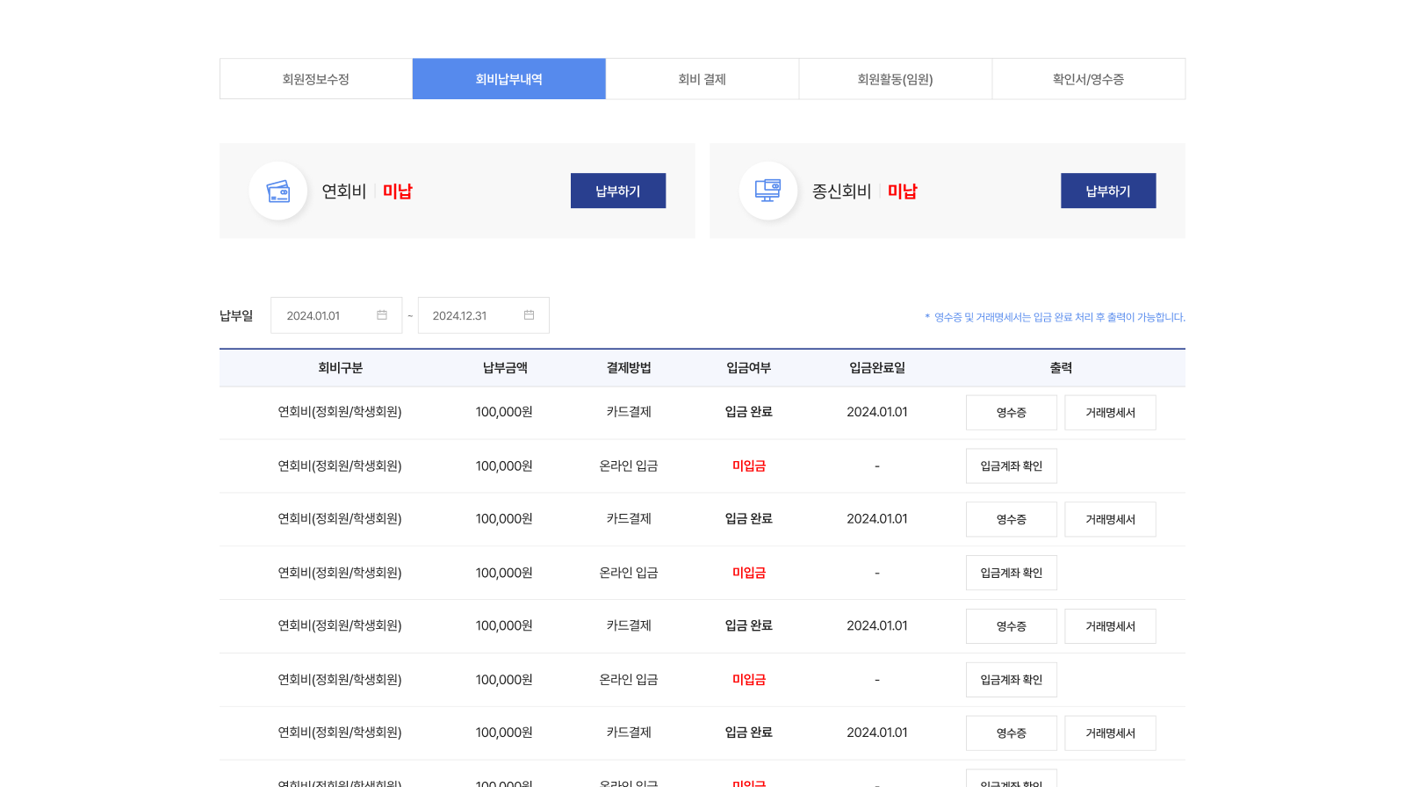Viewport: 1405px width, 787px height.
Task: Click 영수증 button in first row
Action: tap(1012, 413)
